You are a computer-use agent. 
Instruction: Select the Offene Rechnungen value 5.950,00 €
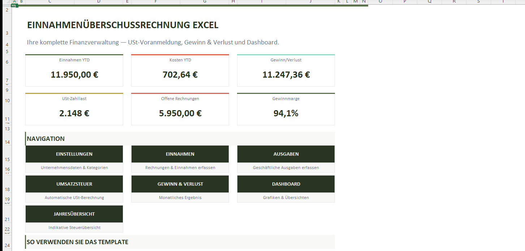(180, 113)
